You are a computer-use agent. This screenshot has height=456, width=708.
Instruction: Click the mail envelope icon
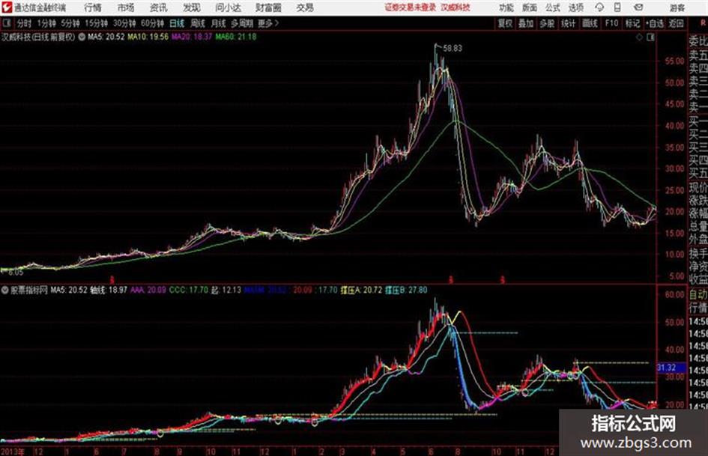638,7
